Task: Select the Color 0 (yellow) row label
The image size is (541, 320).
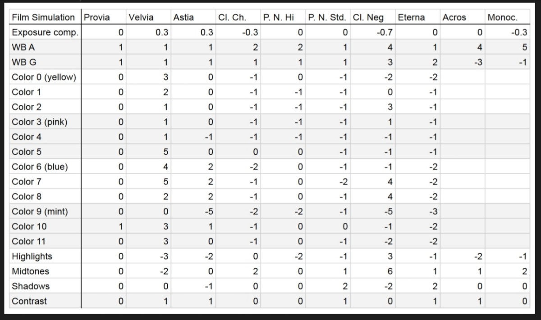Action: pyautogui.click(x=44, y=77)
